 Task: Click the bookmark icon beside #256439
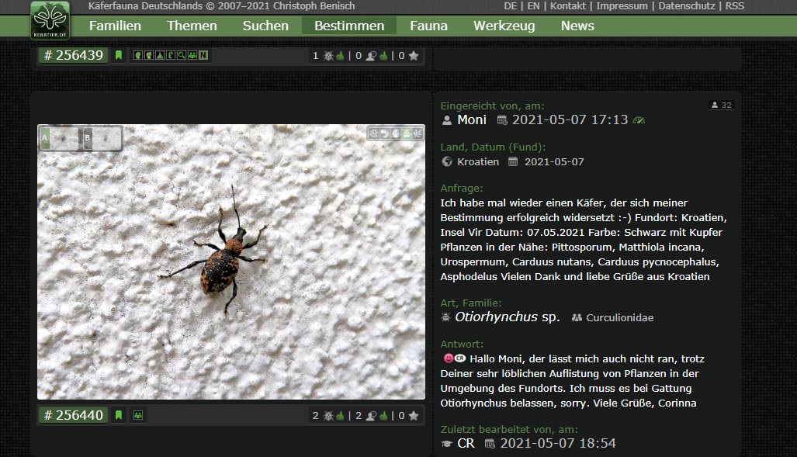[x=119, y=55]
